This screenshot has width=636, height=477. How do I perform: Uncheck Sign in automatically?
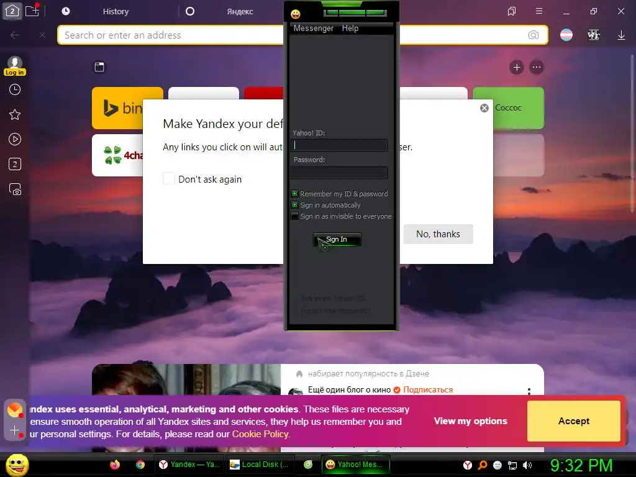[295, 205]
